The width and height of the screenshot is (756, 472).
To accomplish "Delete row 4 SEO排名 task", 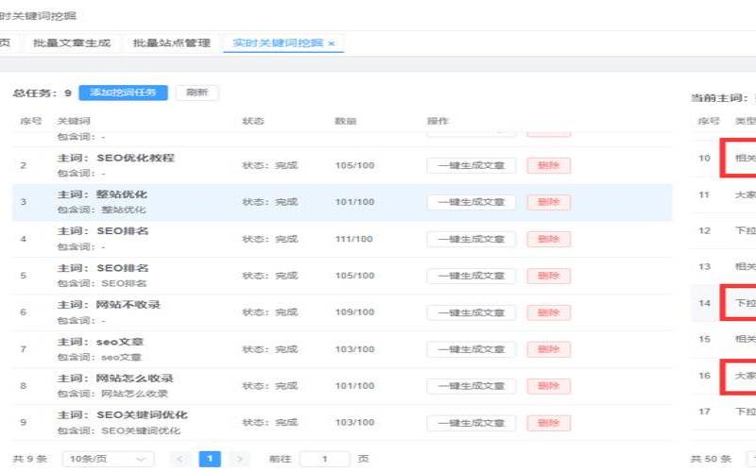I will pyautogui.click(x=549, y=240).
